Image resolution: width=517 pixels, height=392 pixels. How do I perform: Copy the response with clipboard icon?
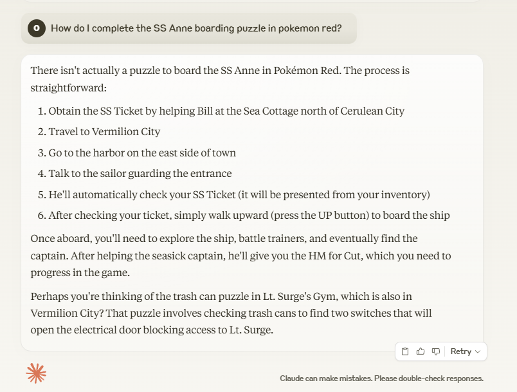pyautogui.click(x=405, y=351)
